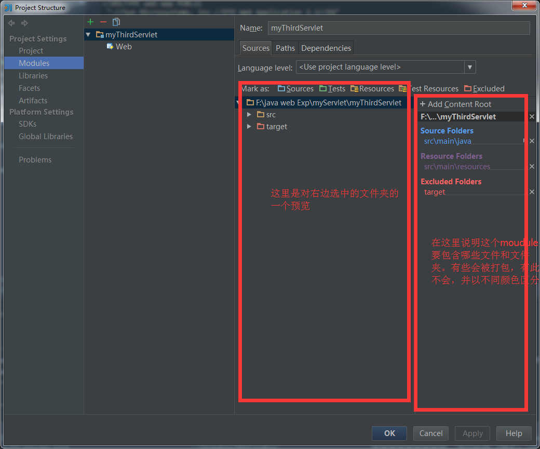Open the Language level dropdown
540x449 pixels.
tap(469, 66)
